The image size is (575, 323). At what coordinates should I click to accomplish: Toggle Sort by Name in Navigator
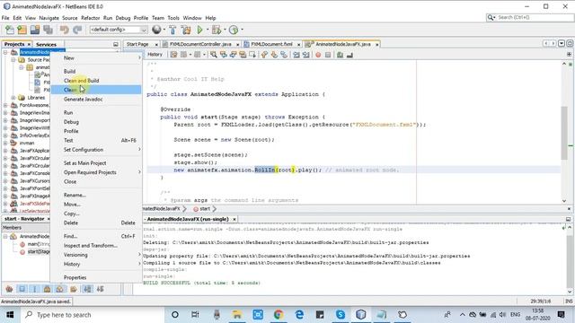click(87, 289)
